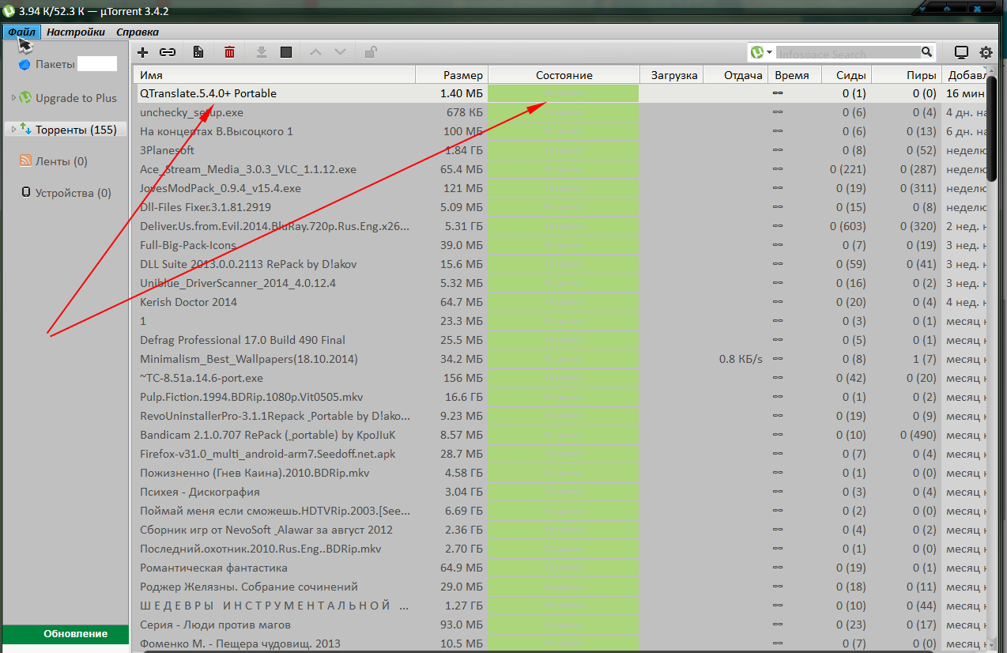Open the Справка menu
This screenshot has width=1007, height=653.
[x=138, y=32]
